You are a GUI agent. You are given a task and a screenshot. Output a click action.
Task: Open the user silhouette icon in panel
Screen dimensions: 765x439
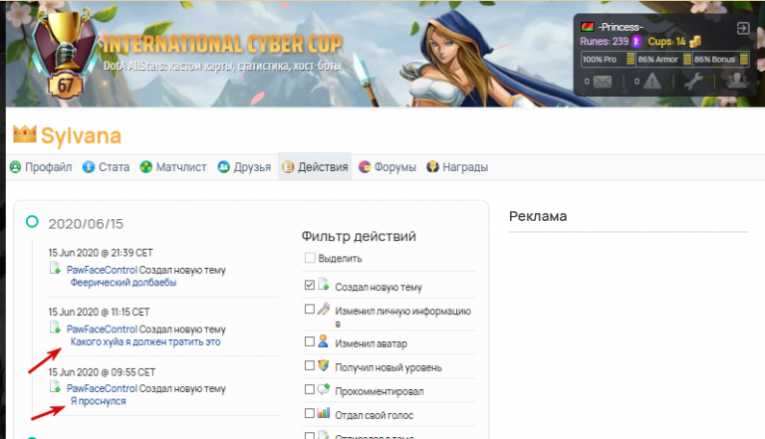click(737, 81)
